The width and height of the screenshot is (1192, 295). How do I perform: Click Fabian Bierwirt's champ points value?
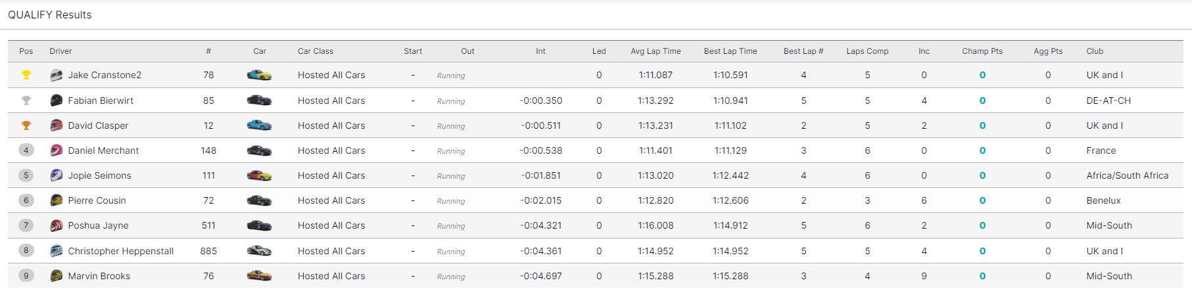tap(982, 101)
